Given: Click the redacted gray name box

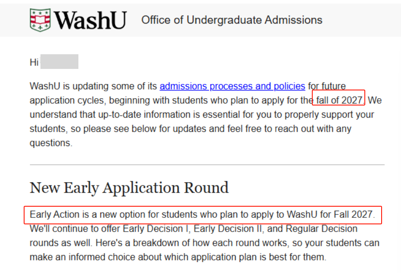Looking at the screenshot, I should [59, 62].
